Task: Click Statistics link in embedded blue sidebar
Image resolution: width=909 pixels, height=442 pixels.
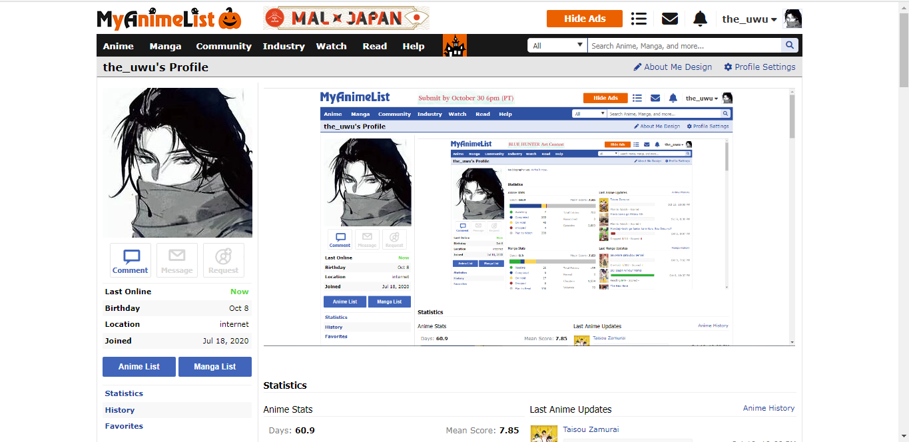Action: coord(336,318)
